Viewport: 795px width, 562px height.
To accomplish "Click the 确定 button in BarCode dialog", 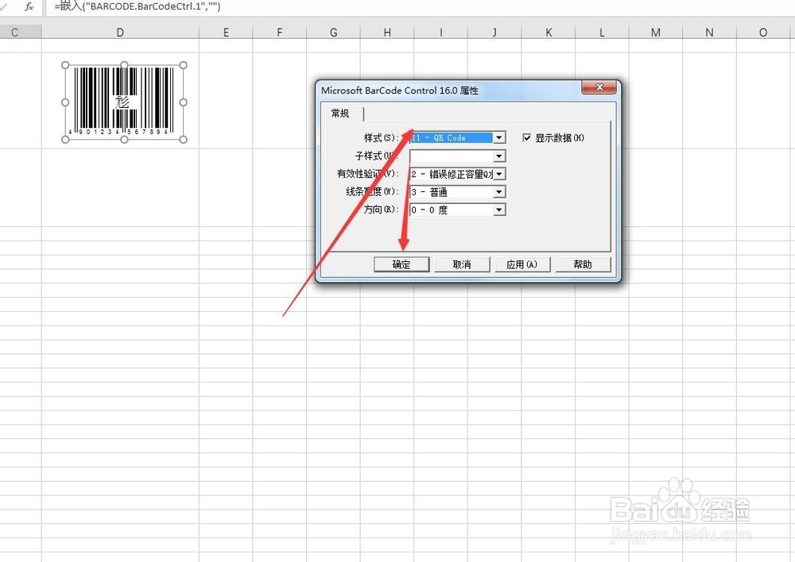I will click(401, 264).
